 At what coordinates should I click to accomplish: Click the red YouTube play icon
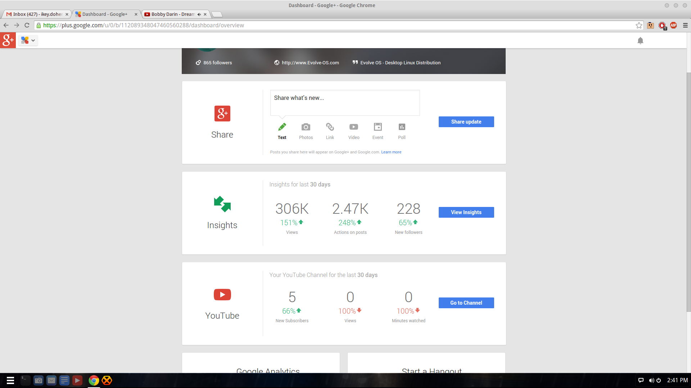pos(222,295)
